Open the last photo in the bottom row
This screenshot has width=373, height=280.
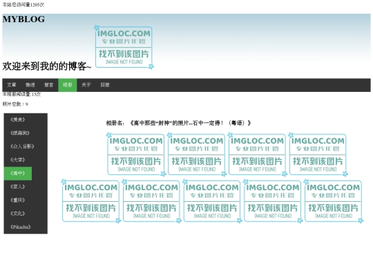point(334,201)
